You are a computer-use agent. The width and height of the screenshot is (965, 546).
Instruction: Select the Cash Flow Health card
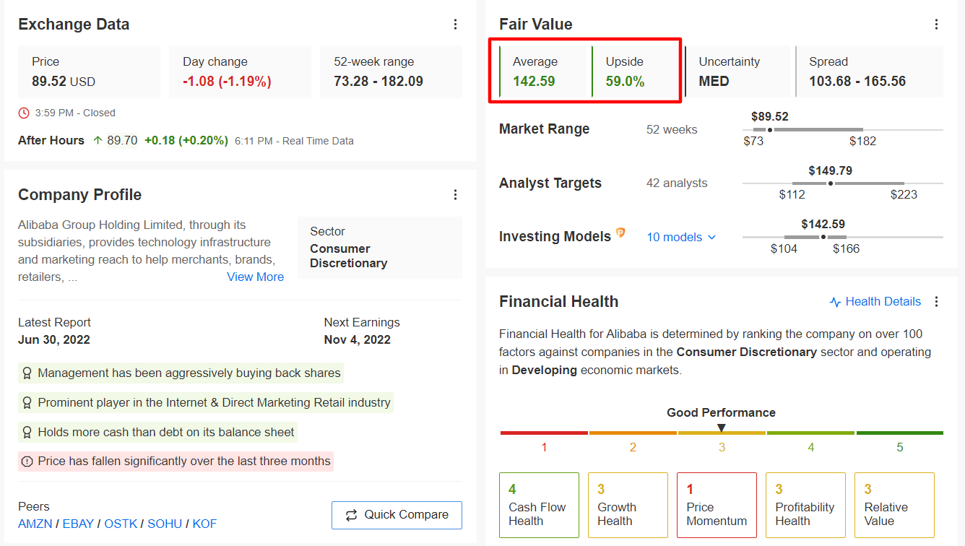pyautogui.click(x=539, y=505)
